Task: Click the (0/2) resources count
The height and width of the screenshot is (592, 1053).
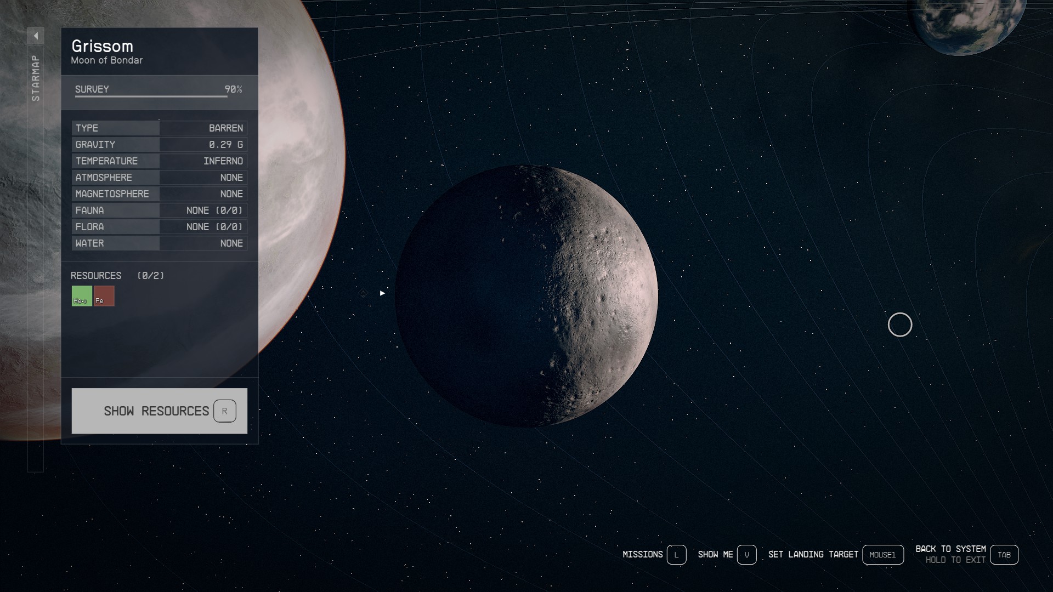Action: tap(151, 276)
